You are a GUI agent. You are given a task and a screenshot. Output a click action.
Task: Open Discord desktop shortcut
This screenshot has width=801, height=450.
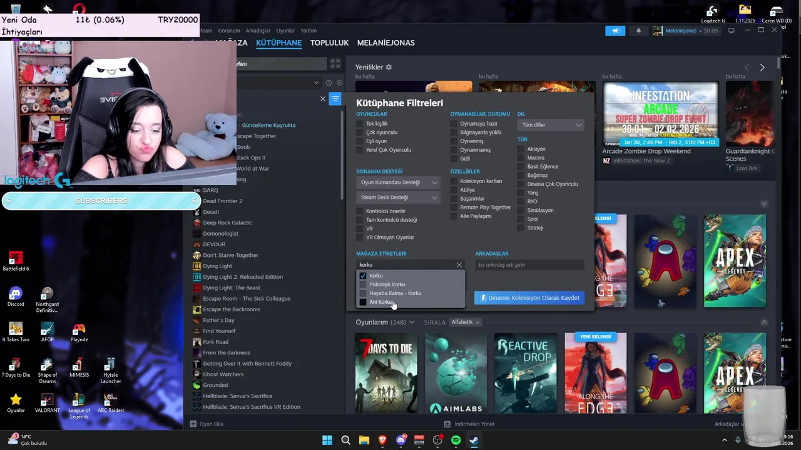[x=16, y=297]
